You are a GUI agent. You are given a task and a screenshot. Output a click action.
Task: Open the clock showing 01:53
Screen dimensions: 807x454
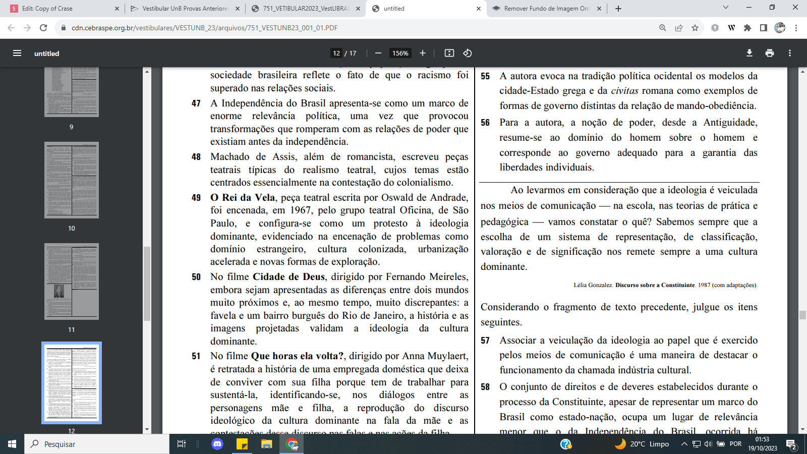pyautogui.click(x=763, y=444)
